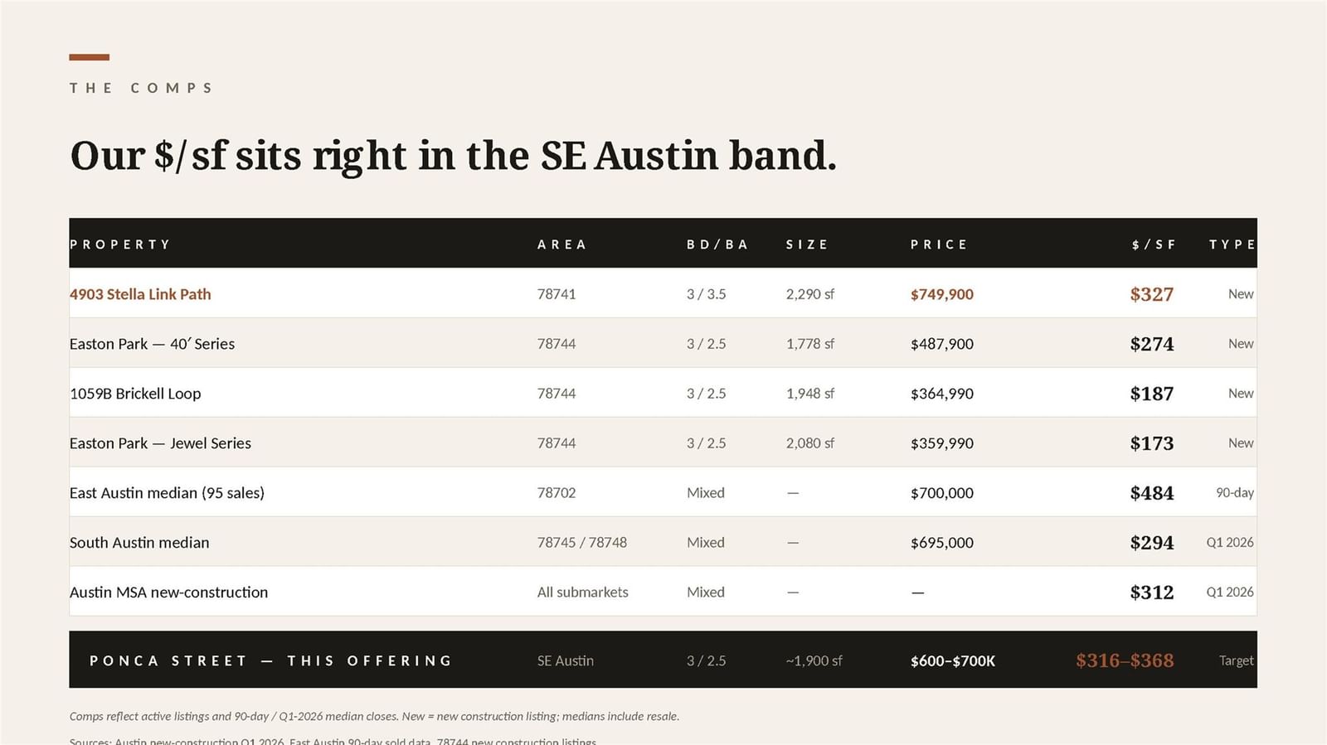Click the Austin MSA new-construction row label
Screen dimensions: 1327x745
point(168,593)
